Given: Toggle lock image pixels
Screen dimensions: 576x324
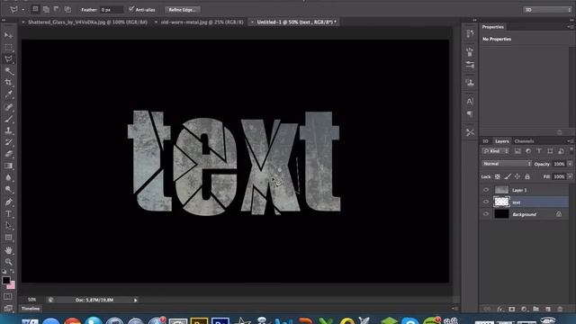Looking at the screenshot, I should pos(508,176).
